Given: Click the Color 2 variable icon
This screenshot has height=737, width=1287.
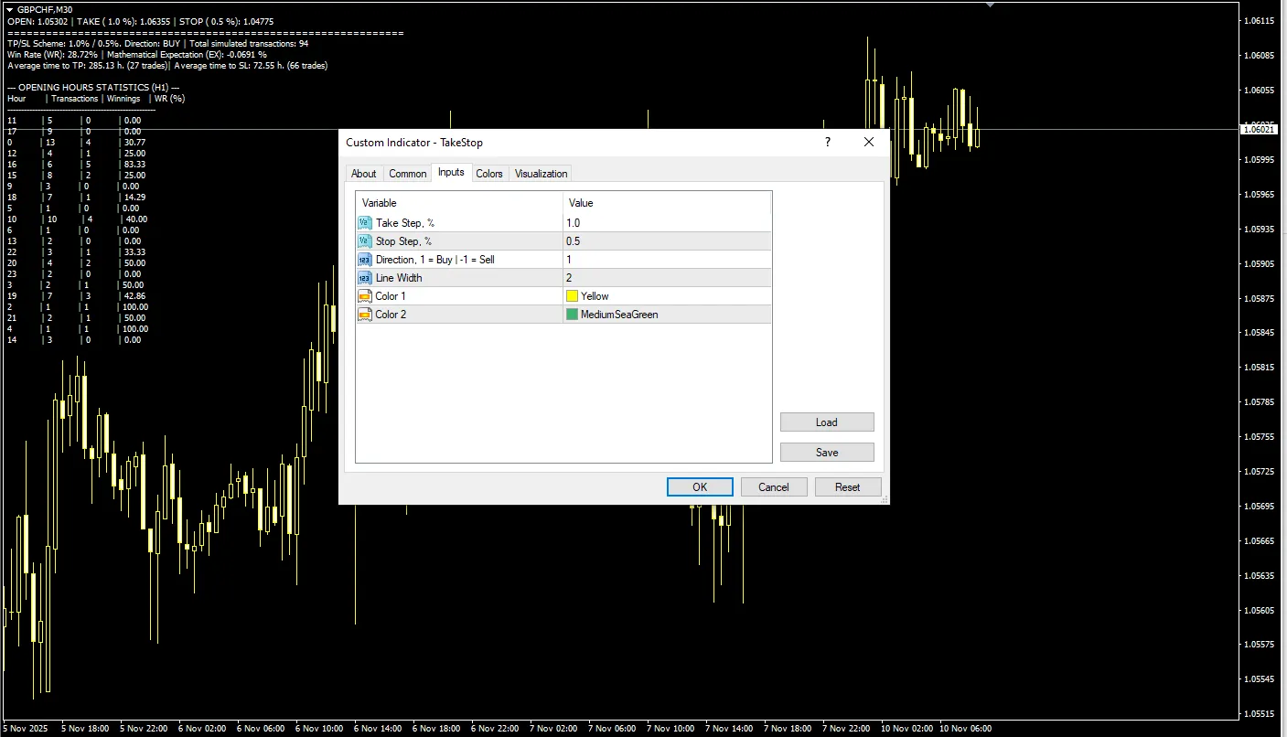Looking at the screenshot, I should pos(364,315).
